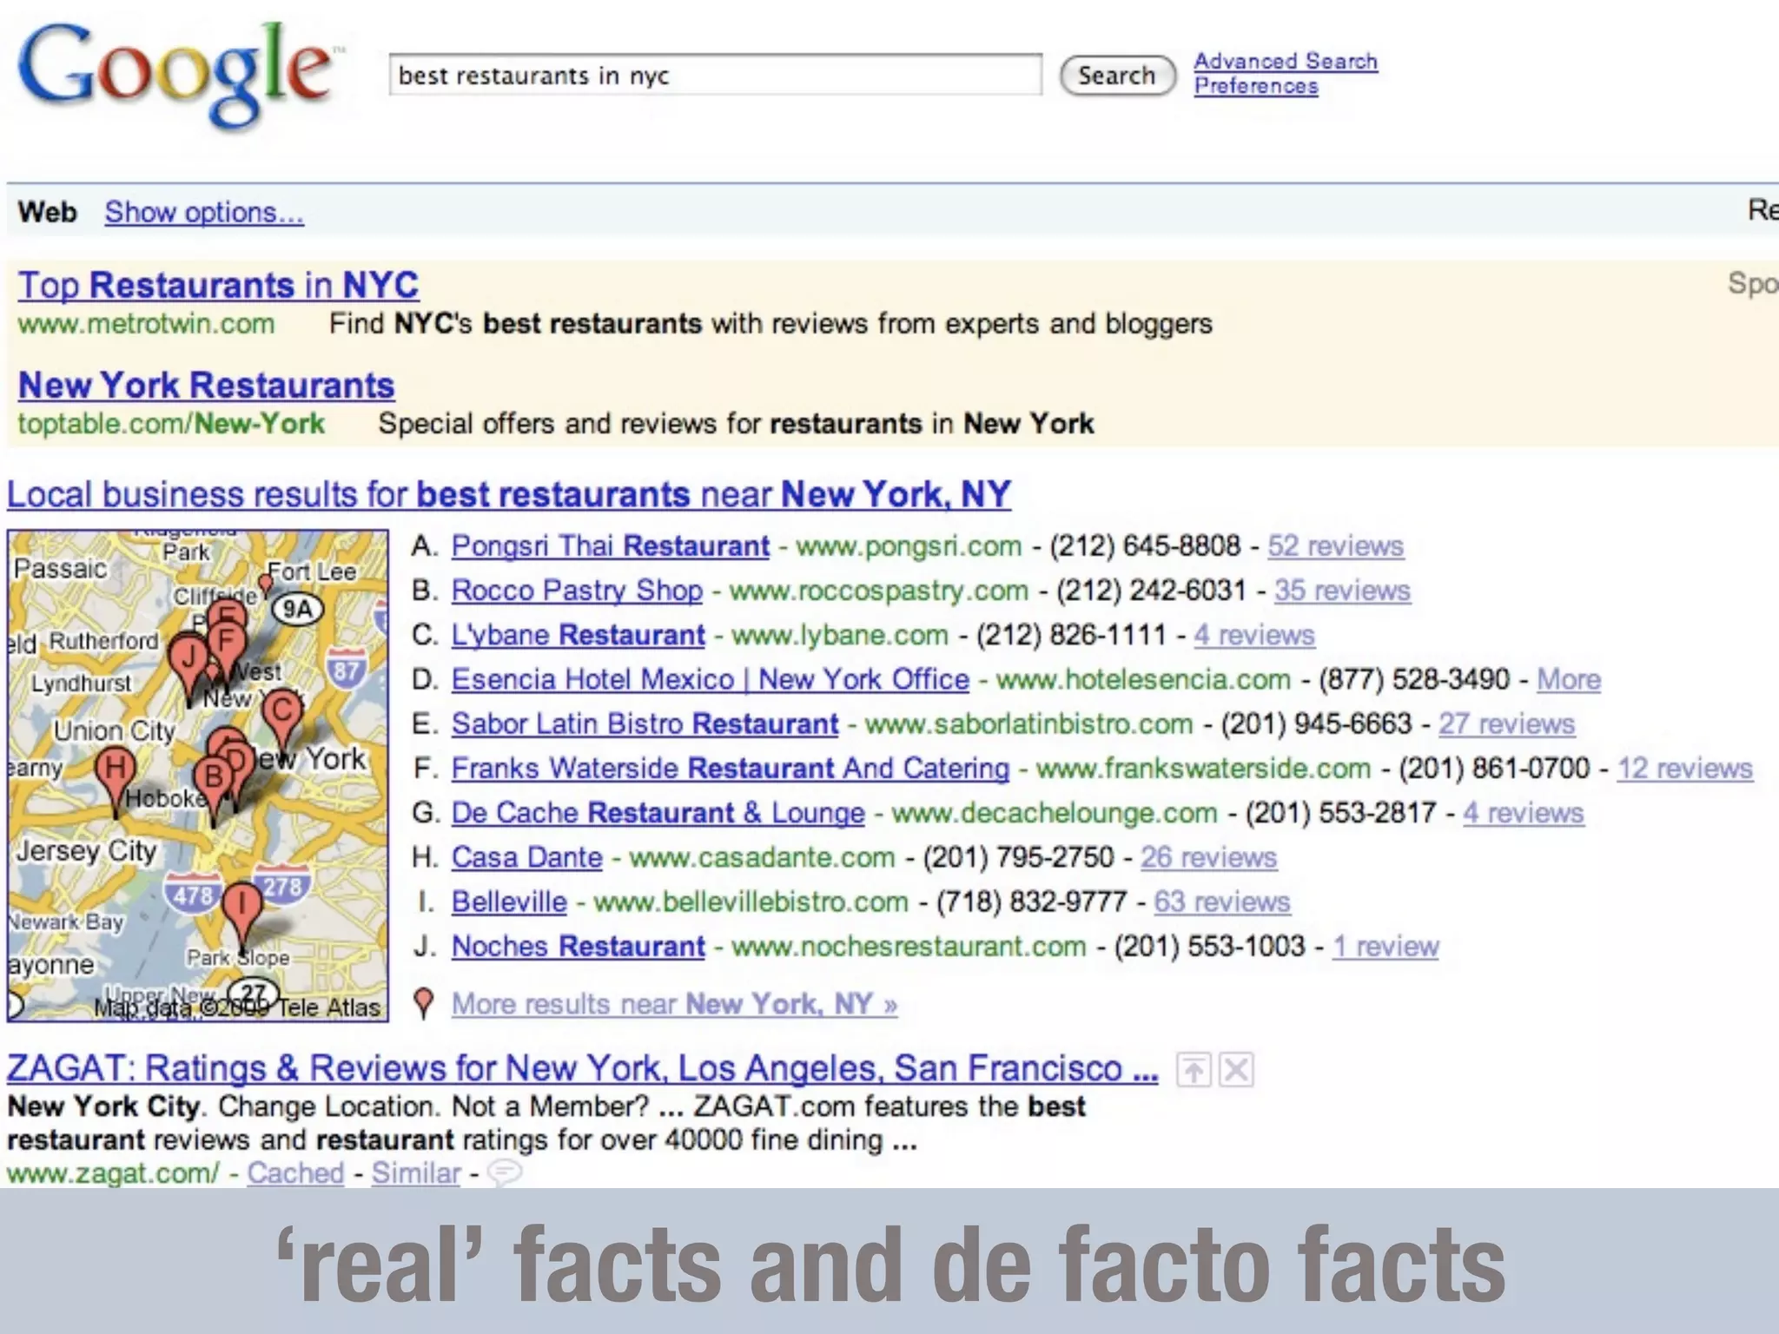
Task: Open Top Restaurants in NYC sponsored link
Action: coord(218,285)
